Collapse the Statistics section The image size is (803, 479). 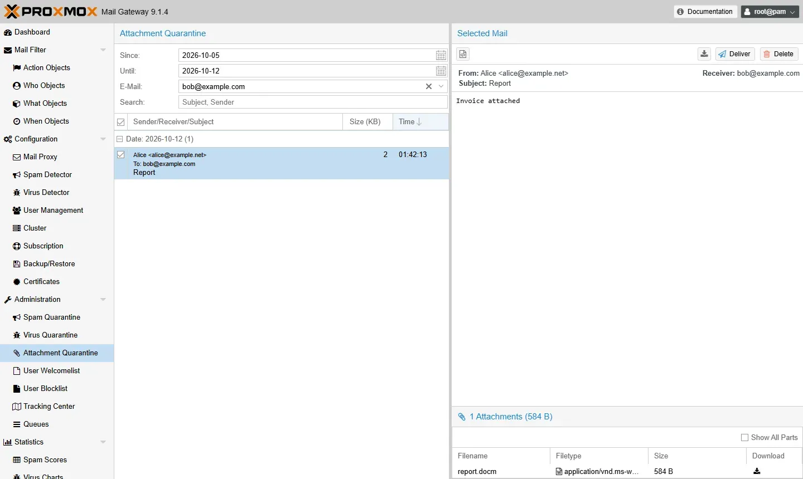(103, 442)
